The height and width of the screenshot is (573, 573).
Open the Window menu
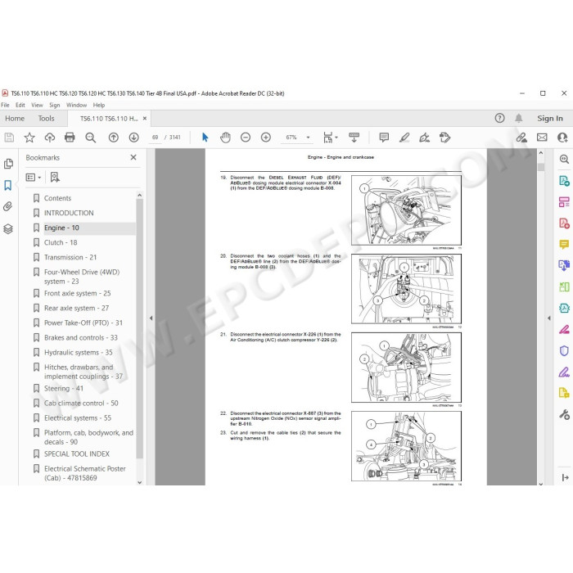click(76, 105)
